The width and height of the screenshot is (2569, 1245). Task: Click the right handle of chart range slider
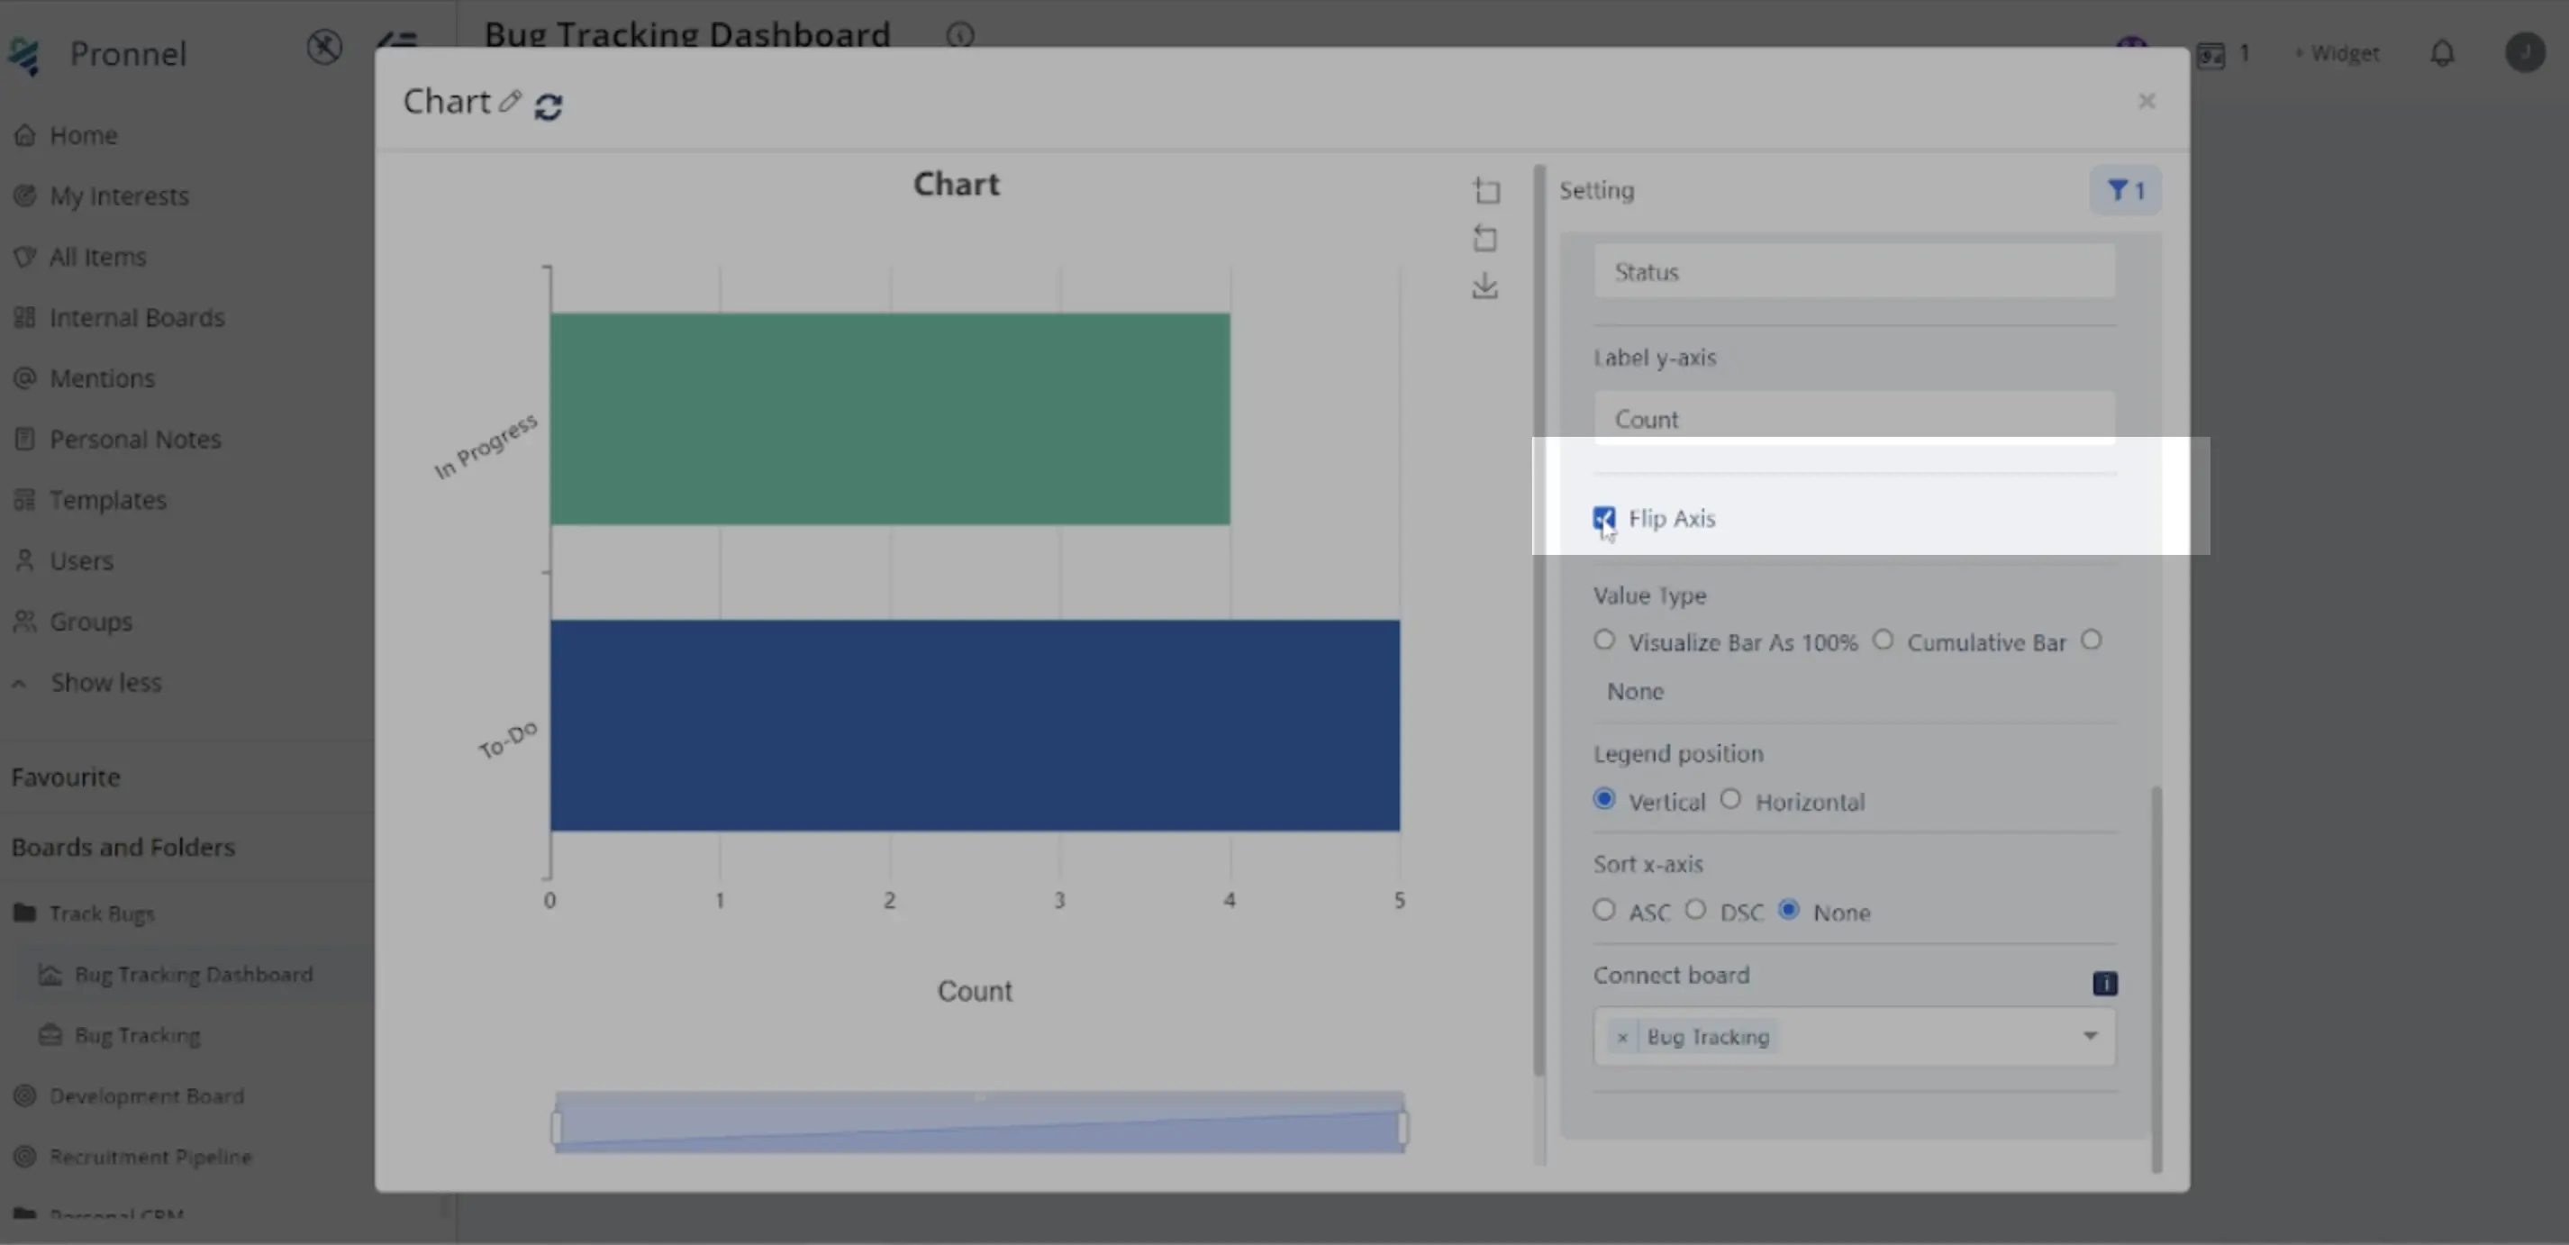click(1403, 1127)
